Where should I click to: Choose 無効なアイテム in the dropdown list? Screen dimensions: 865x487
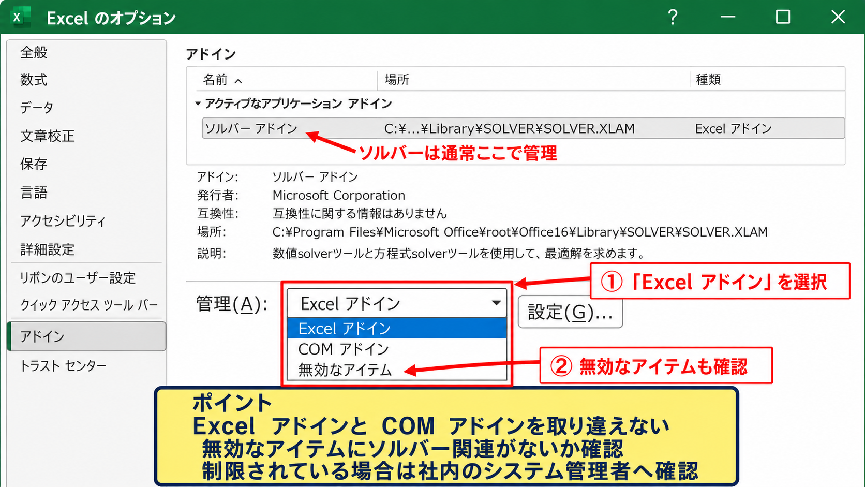pos(397,370)
